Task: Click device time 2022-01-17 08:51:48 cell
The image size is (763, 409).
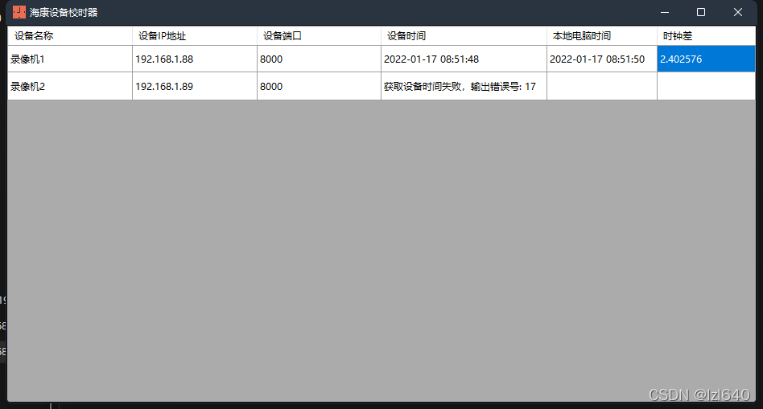Action: [464, 59]
